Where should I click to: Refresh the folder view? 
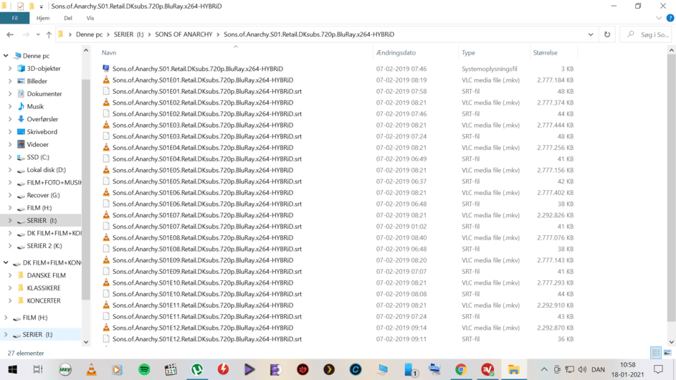[x=607, y=34]
